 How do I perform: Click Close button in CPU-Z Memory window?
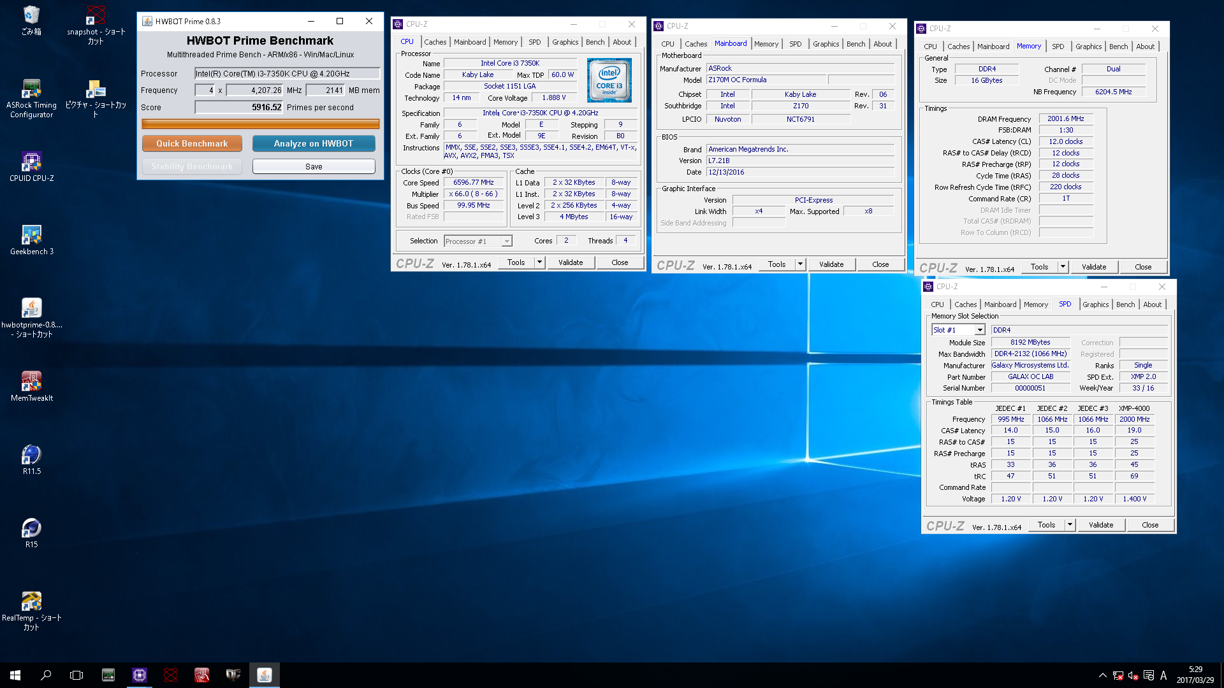[1143, 267]
